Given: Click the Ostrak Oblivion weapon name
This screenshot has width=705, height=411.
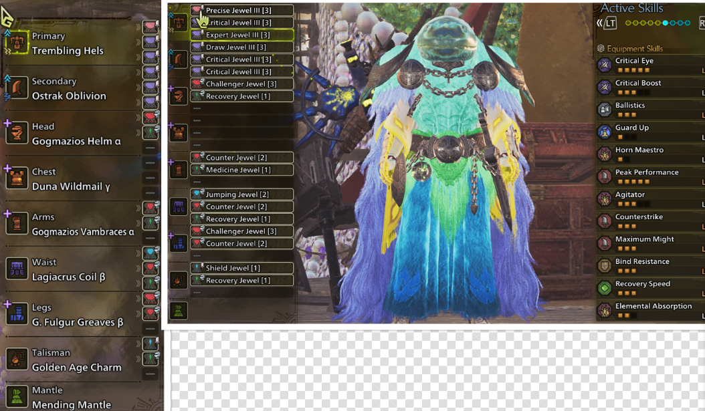Looking at the screenshot, I should (69, 96).
